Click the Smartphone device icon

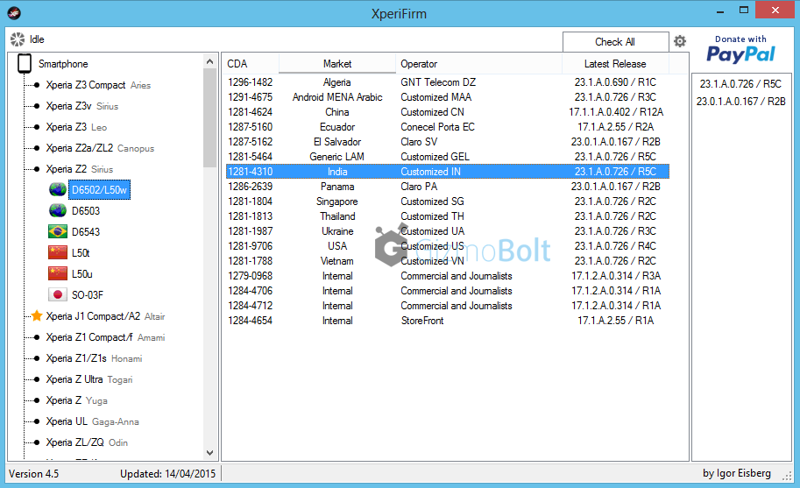click(25, 64)
